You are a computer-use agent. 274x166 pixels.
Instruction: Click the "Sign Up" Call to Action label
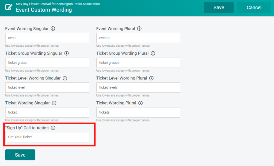[x=27, y=128]
